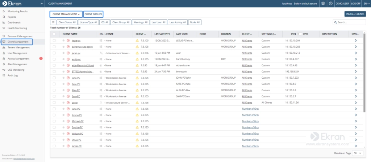371x162 pixels.
Task: Play session for janet-pc
Action: (356, 53)
